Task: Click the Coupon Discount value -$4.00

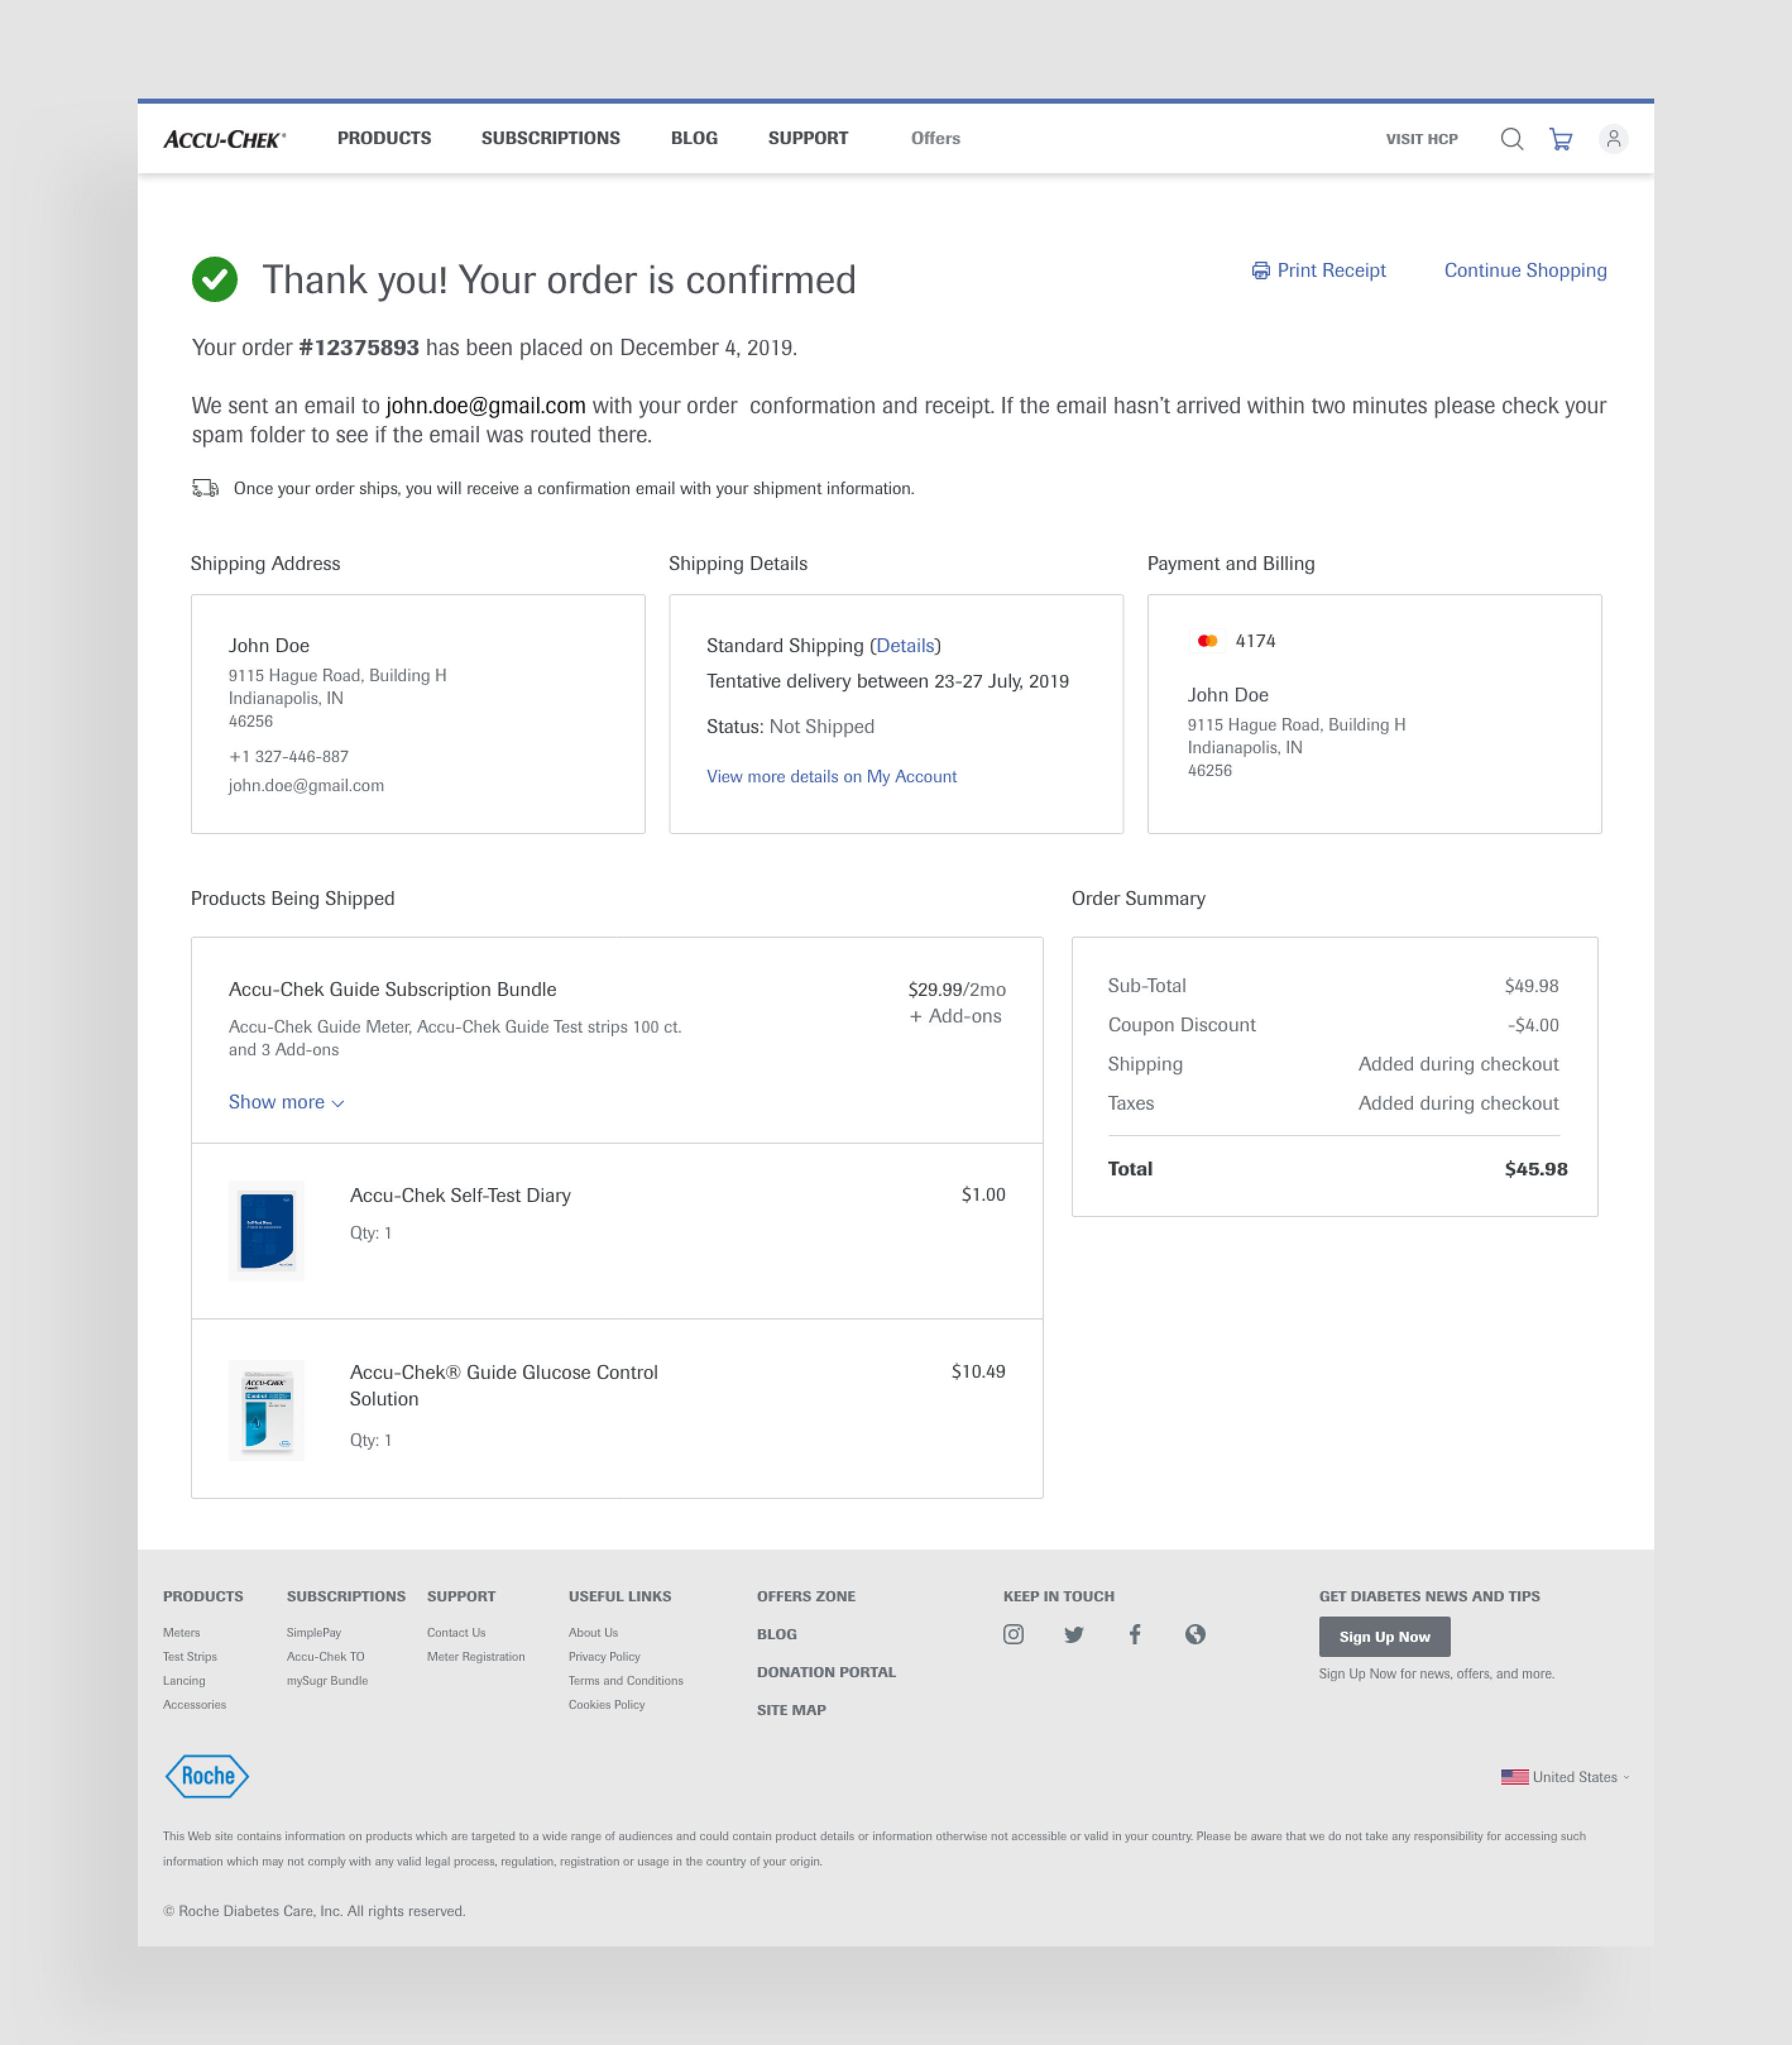Action: (x=1533, y=1025)
